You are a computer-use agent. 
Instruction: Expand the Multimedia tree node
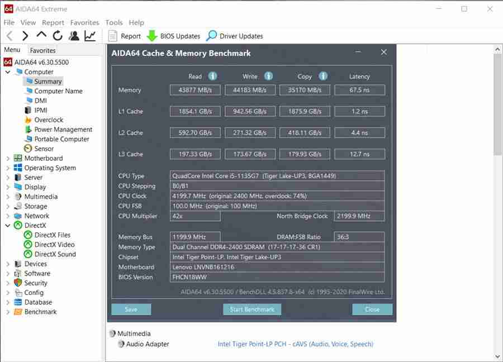[x=8, y=197]
